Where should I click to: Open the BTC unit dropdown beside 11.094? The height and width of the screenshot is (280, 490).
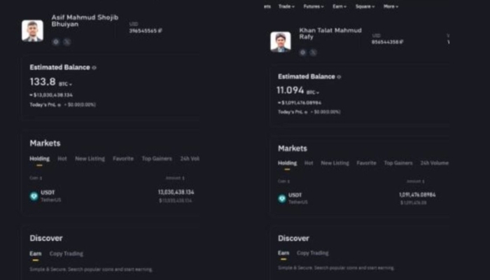(316, 92)
